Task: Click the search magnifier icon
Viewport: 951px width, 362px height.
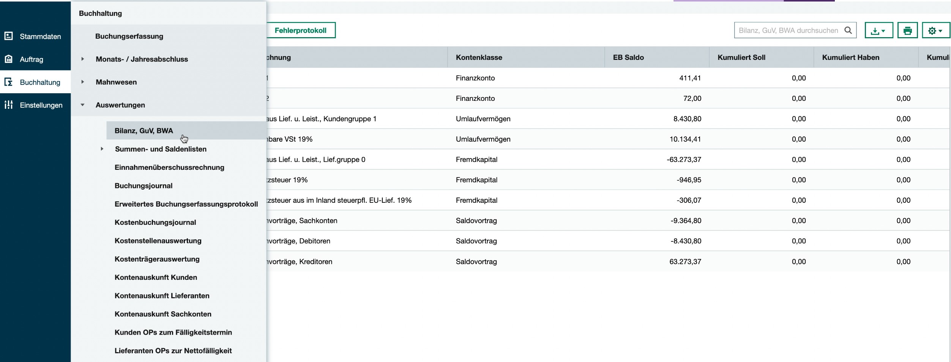Action: click(x=848, y=30)
